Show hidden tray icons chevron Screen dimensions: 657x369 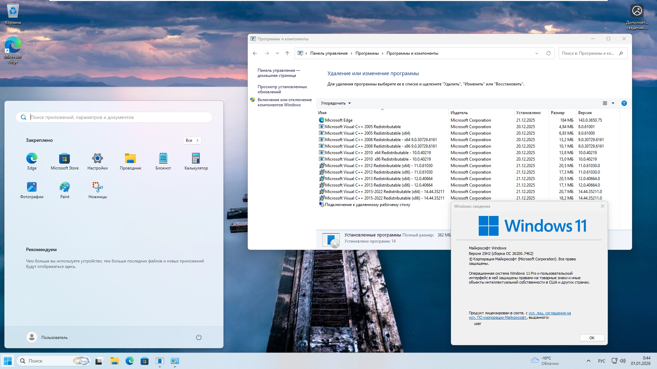click(588, 361)
